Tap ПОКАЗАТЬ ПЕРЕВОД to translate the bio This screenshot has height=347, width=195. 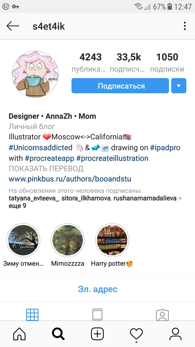point(46,169)
